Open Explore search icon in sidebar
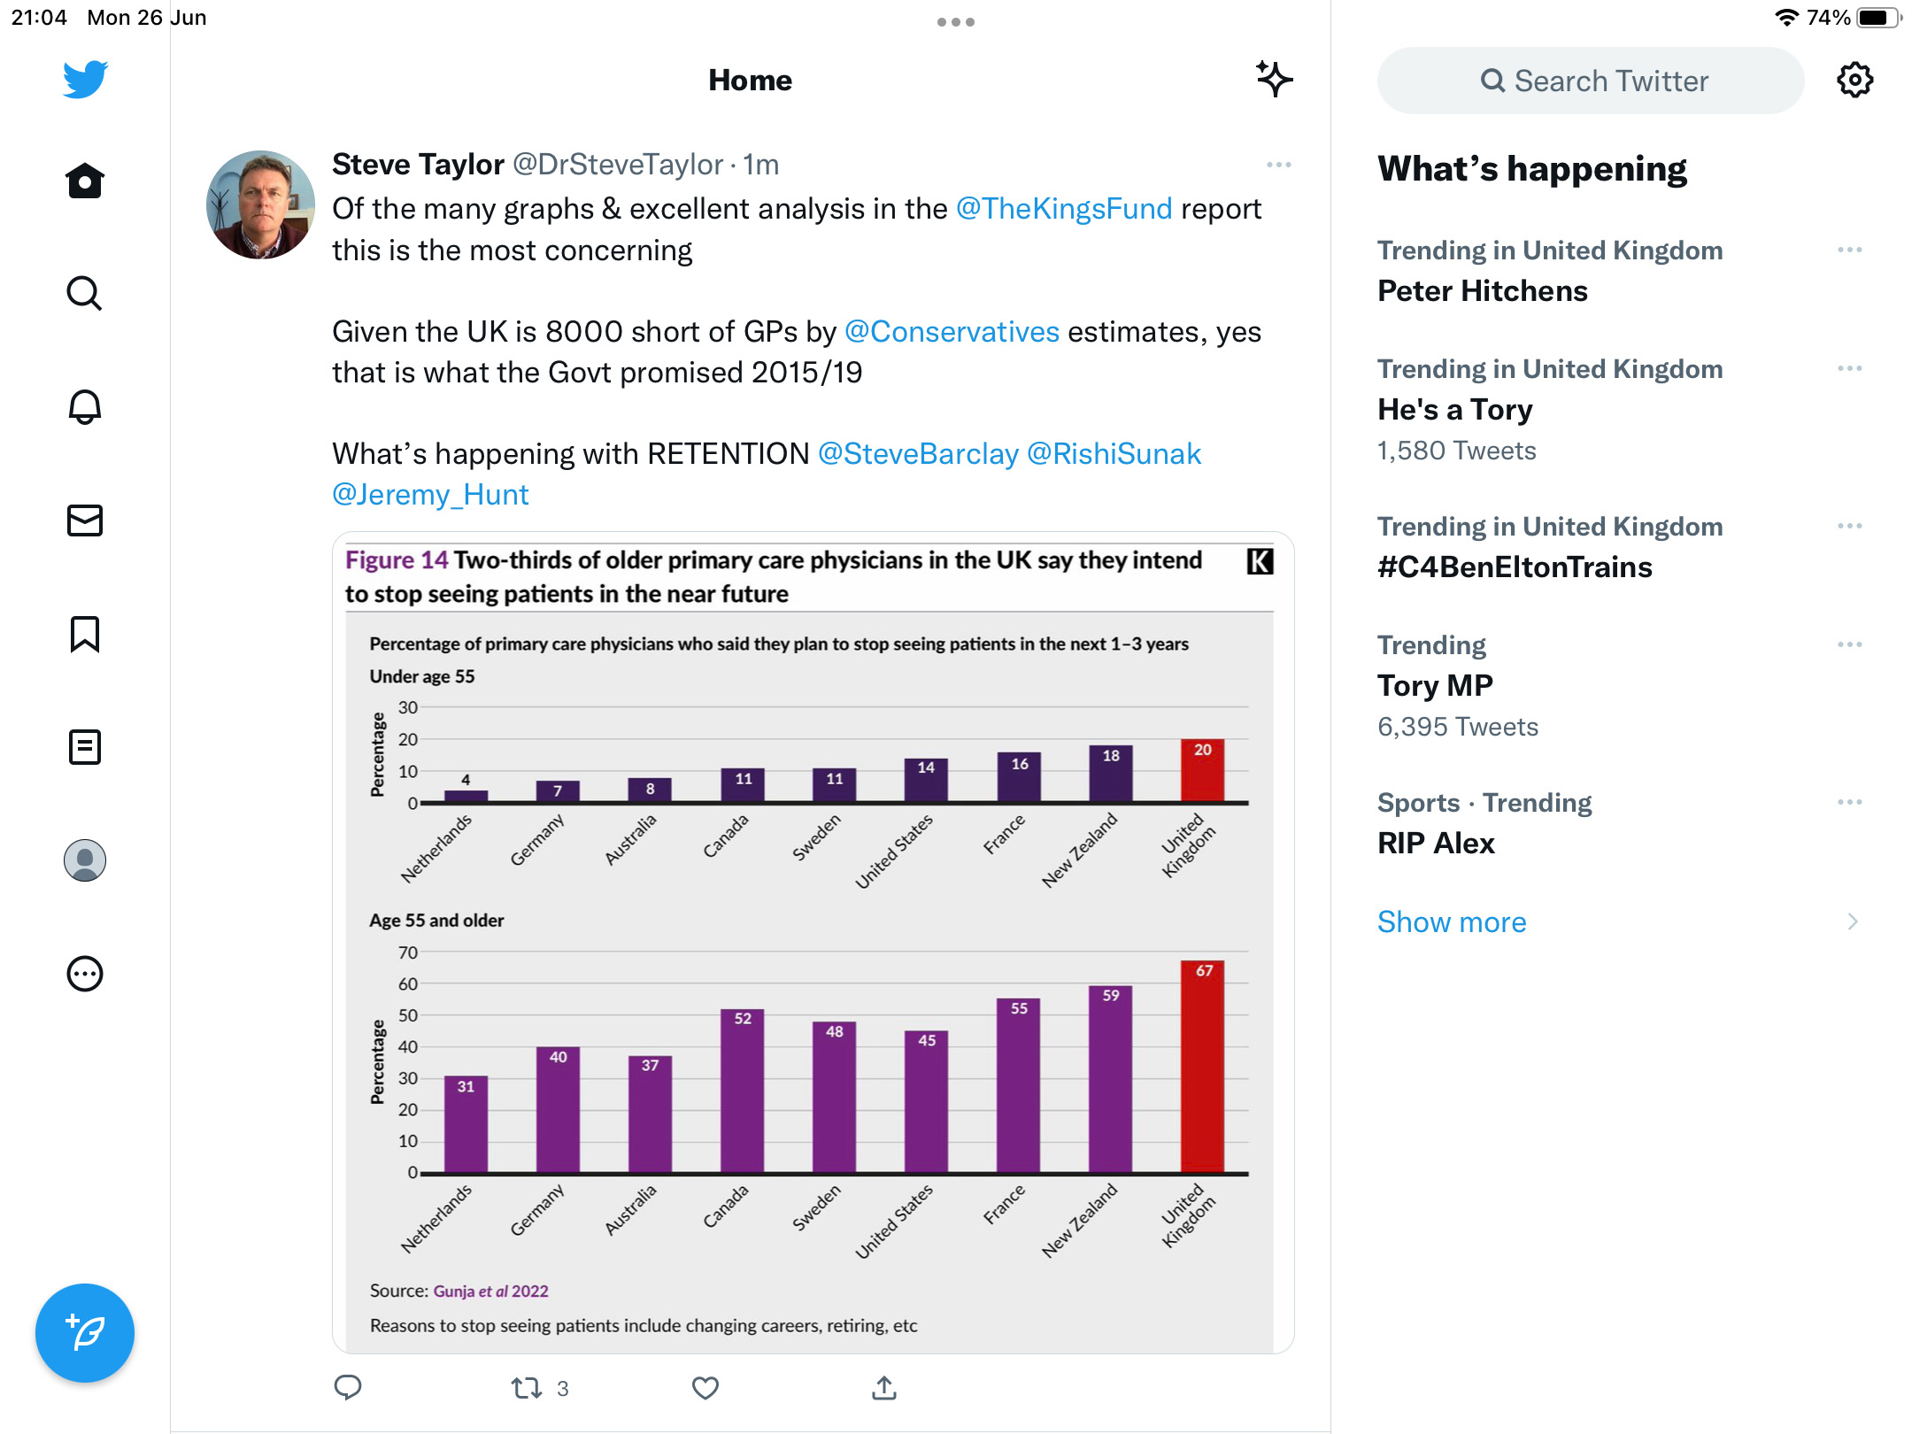This screenshot has height=1434, width=1912. coord(85,294)
